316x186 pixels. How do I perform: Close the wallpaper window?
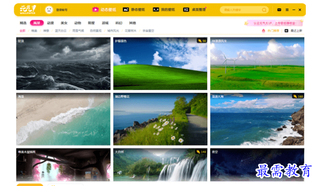tap(300, 10)
